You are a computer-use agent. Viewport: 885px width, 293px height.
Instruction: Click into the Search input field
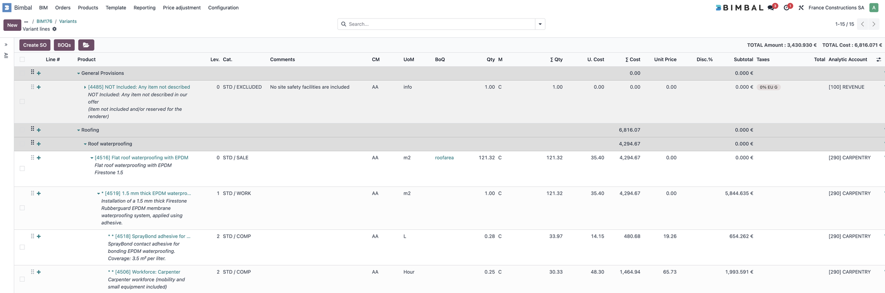coord(438,24)
